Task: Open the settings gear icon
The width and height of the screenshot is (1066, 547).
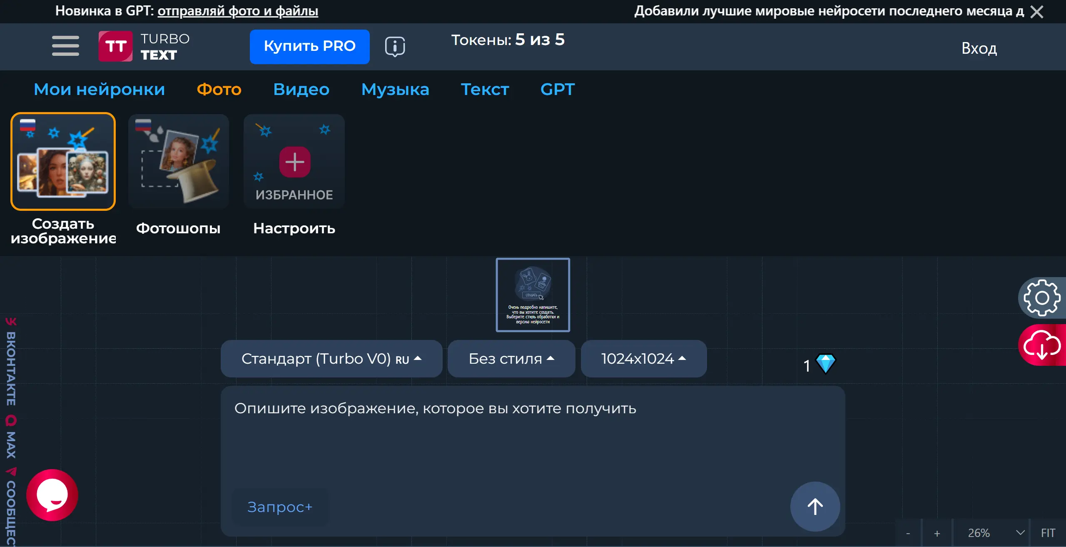Action: 1041,297
